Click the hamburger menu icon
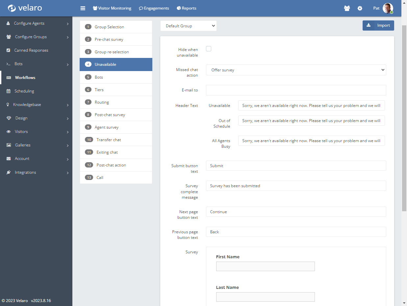The height and width of the screenshot is (306, 407). tap(83, 8)
